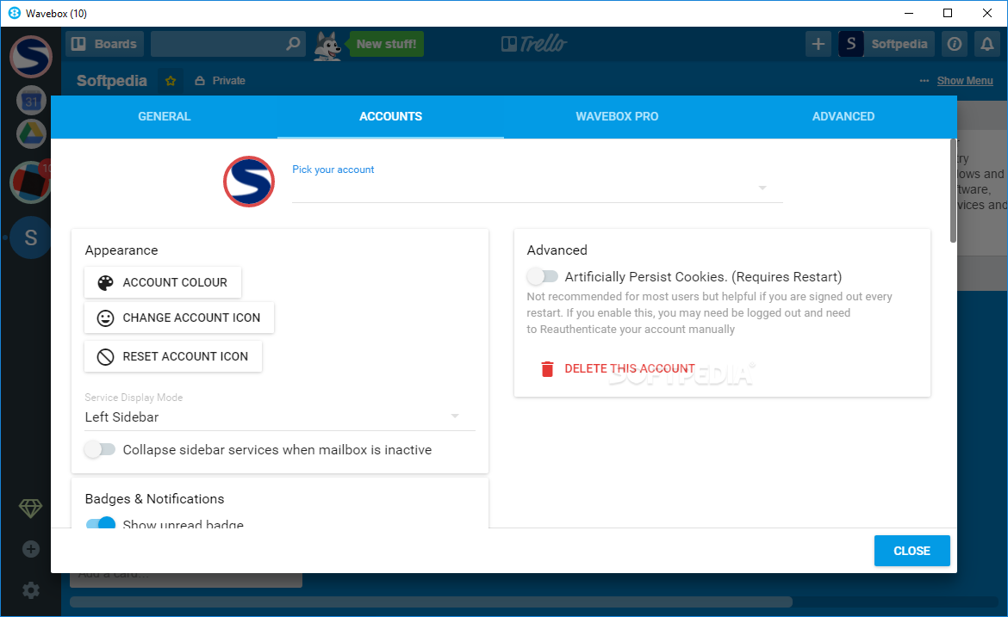Image resolution: width=1008 pixels, height=617 pixels.
Task: Star the Softpedia board
Action: [171, 81]
